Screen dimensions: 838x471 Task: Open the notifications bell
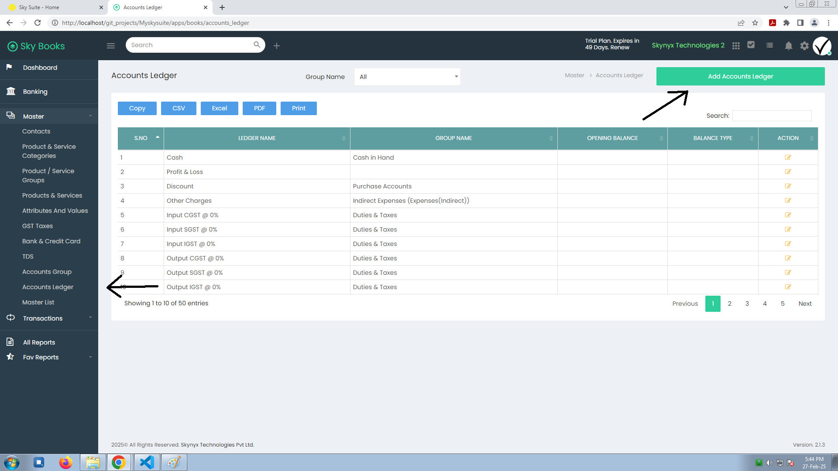point(789,45)
